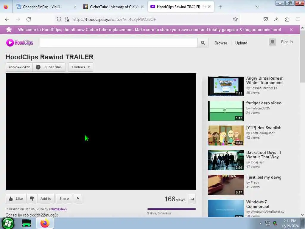Click Backstreet Boys - I Want It title
Screen dimensions: 305x229
click(263, 155)
